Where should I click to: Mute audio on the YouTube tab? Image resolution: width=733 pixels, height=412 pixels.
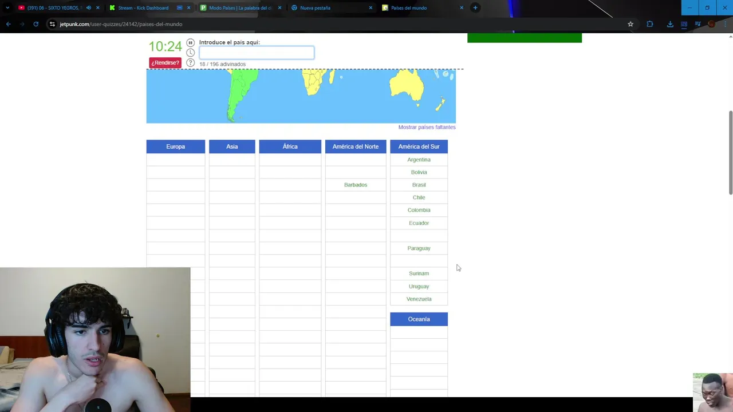point(88,8)
